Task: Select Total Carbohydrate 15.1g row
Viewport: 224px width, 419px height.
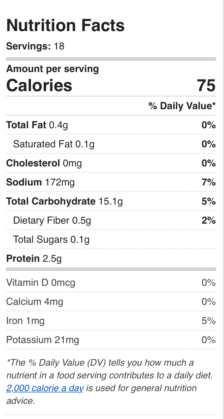Action: tap(64, 201)
